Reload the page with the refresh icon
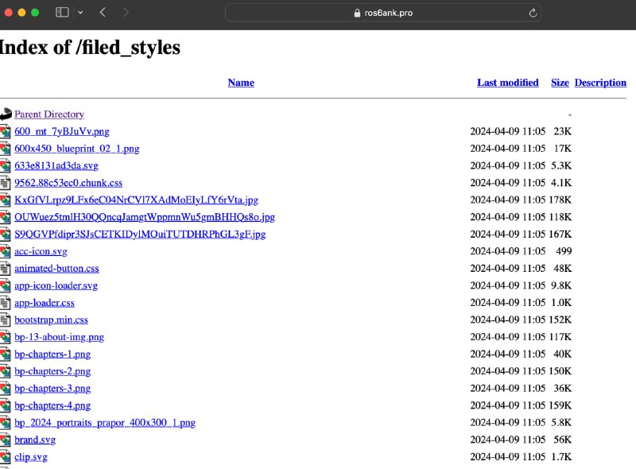The image size is (636, 469). point(533,13)
